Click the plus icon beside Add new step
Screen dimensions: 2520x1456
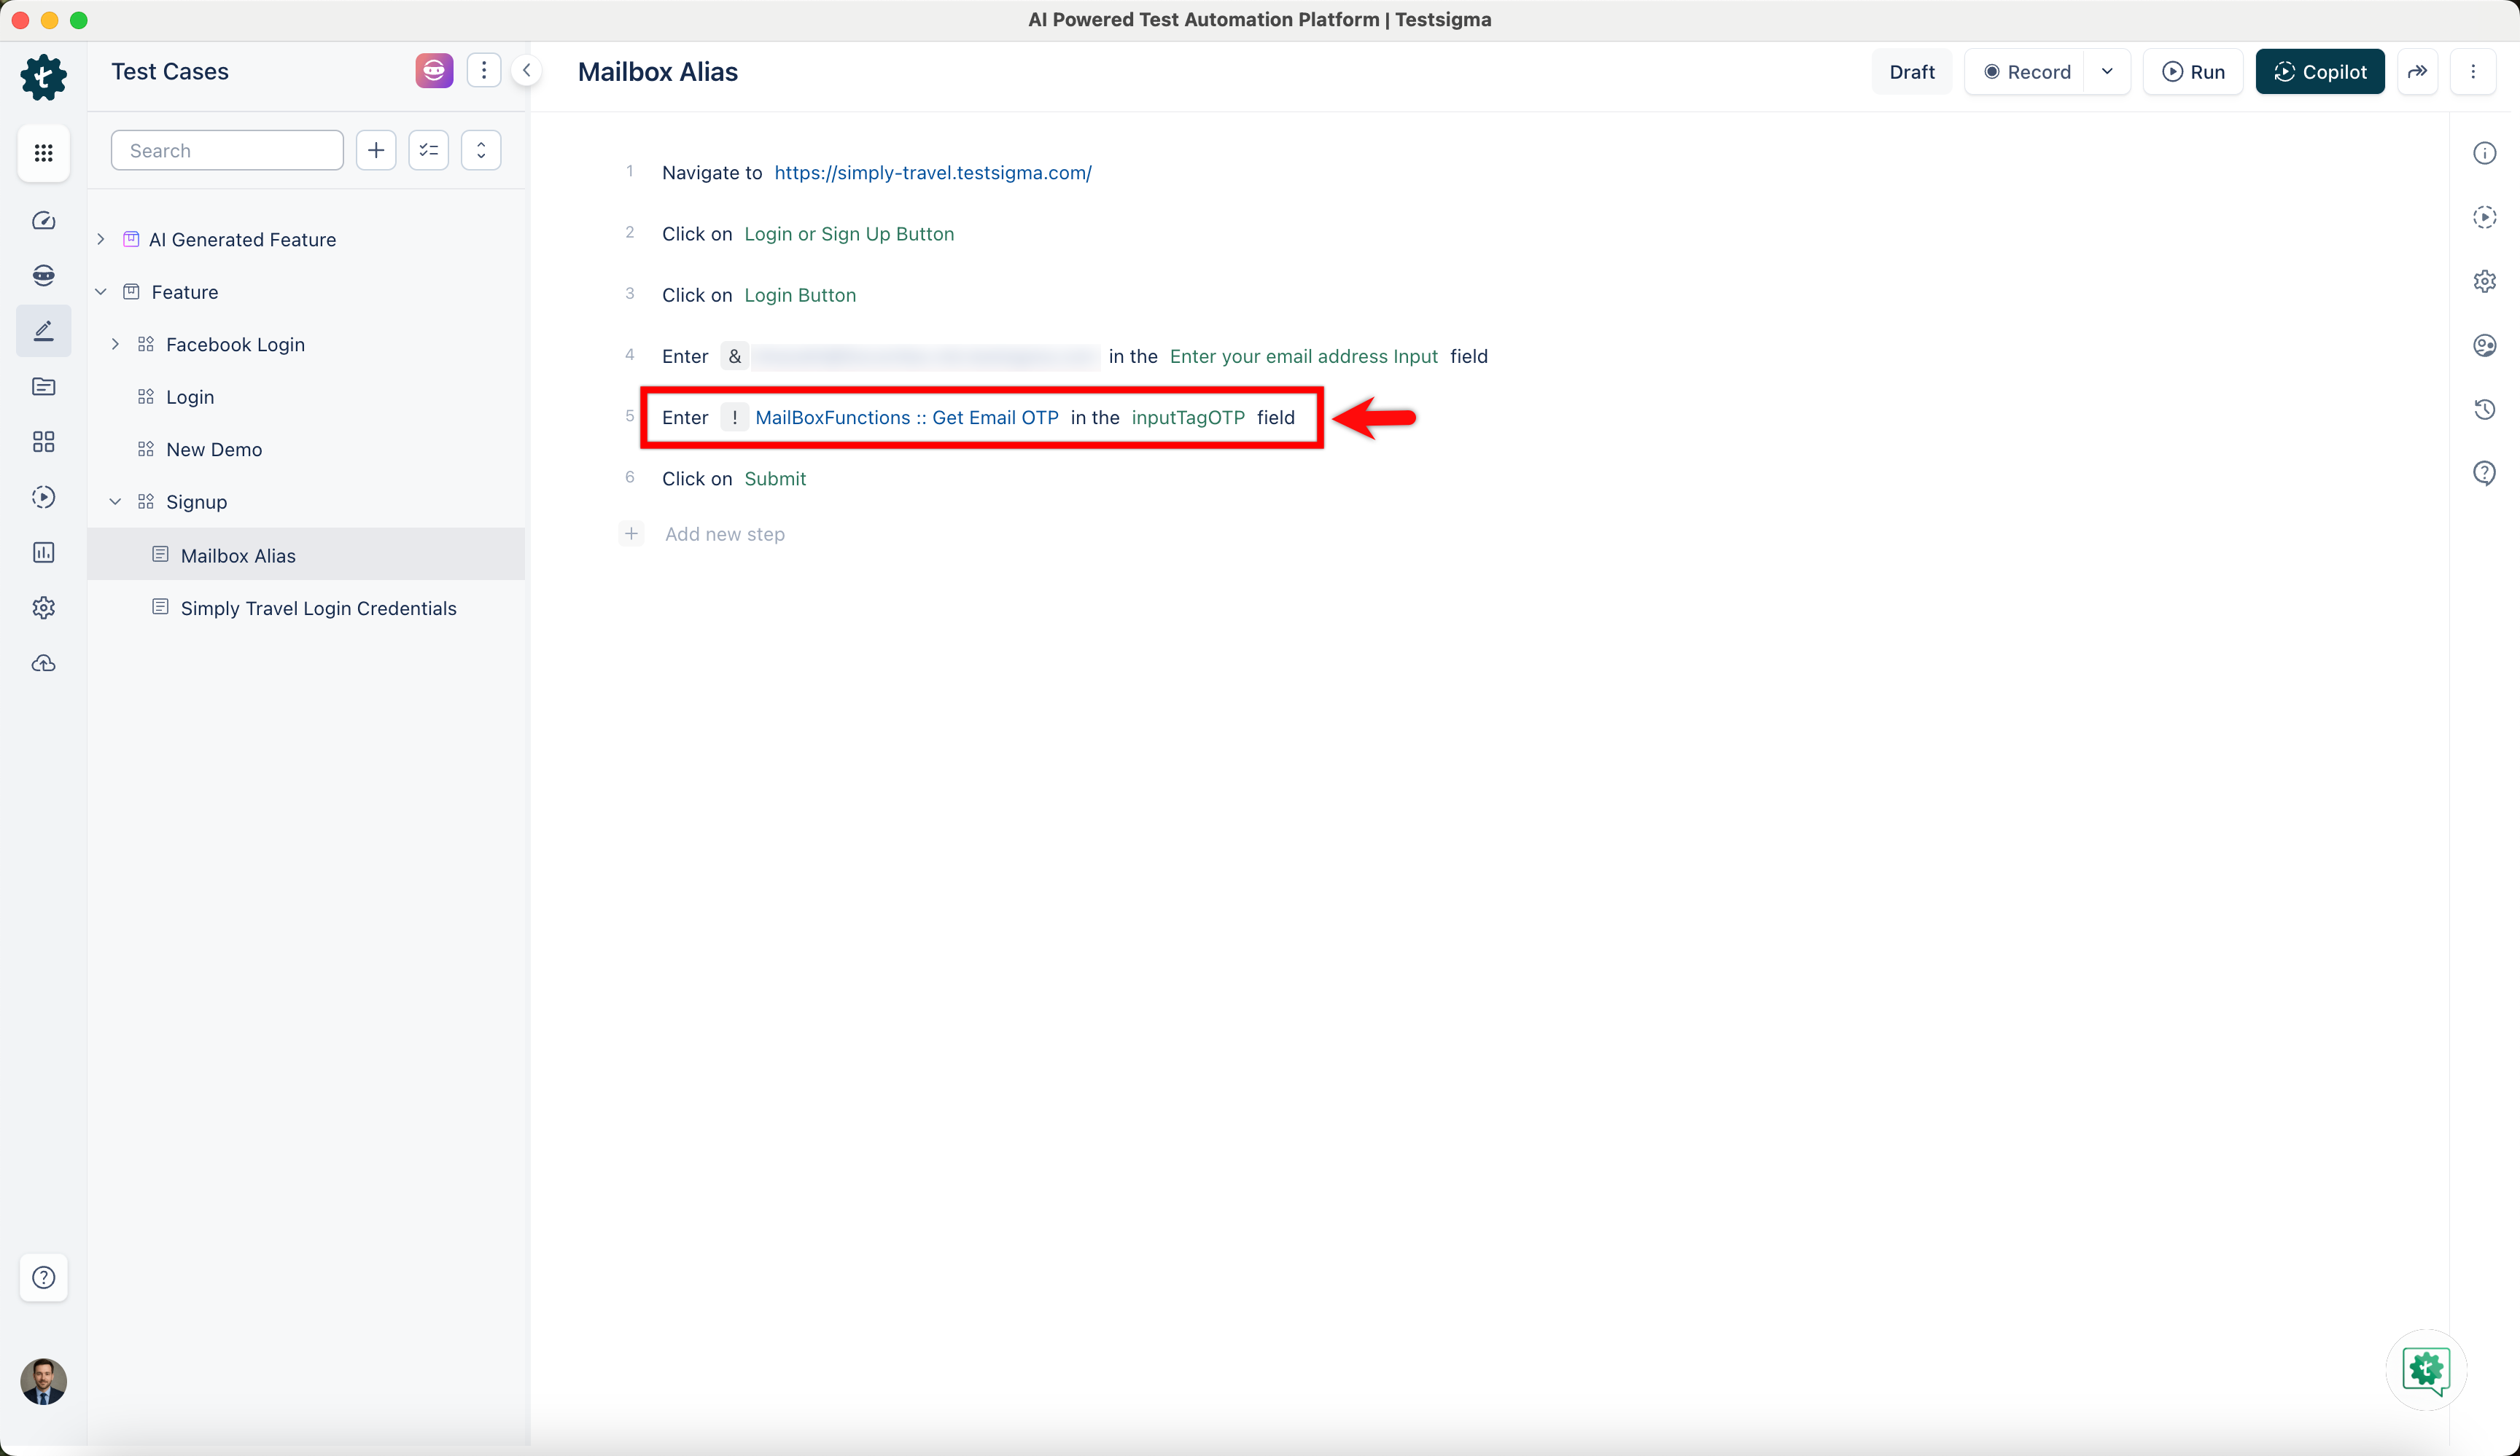(631, 533)
